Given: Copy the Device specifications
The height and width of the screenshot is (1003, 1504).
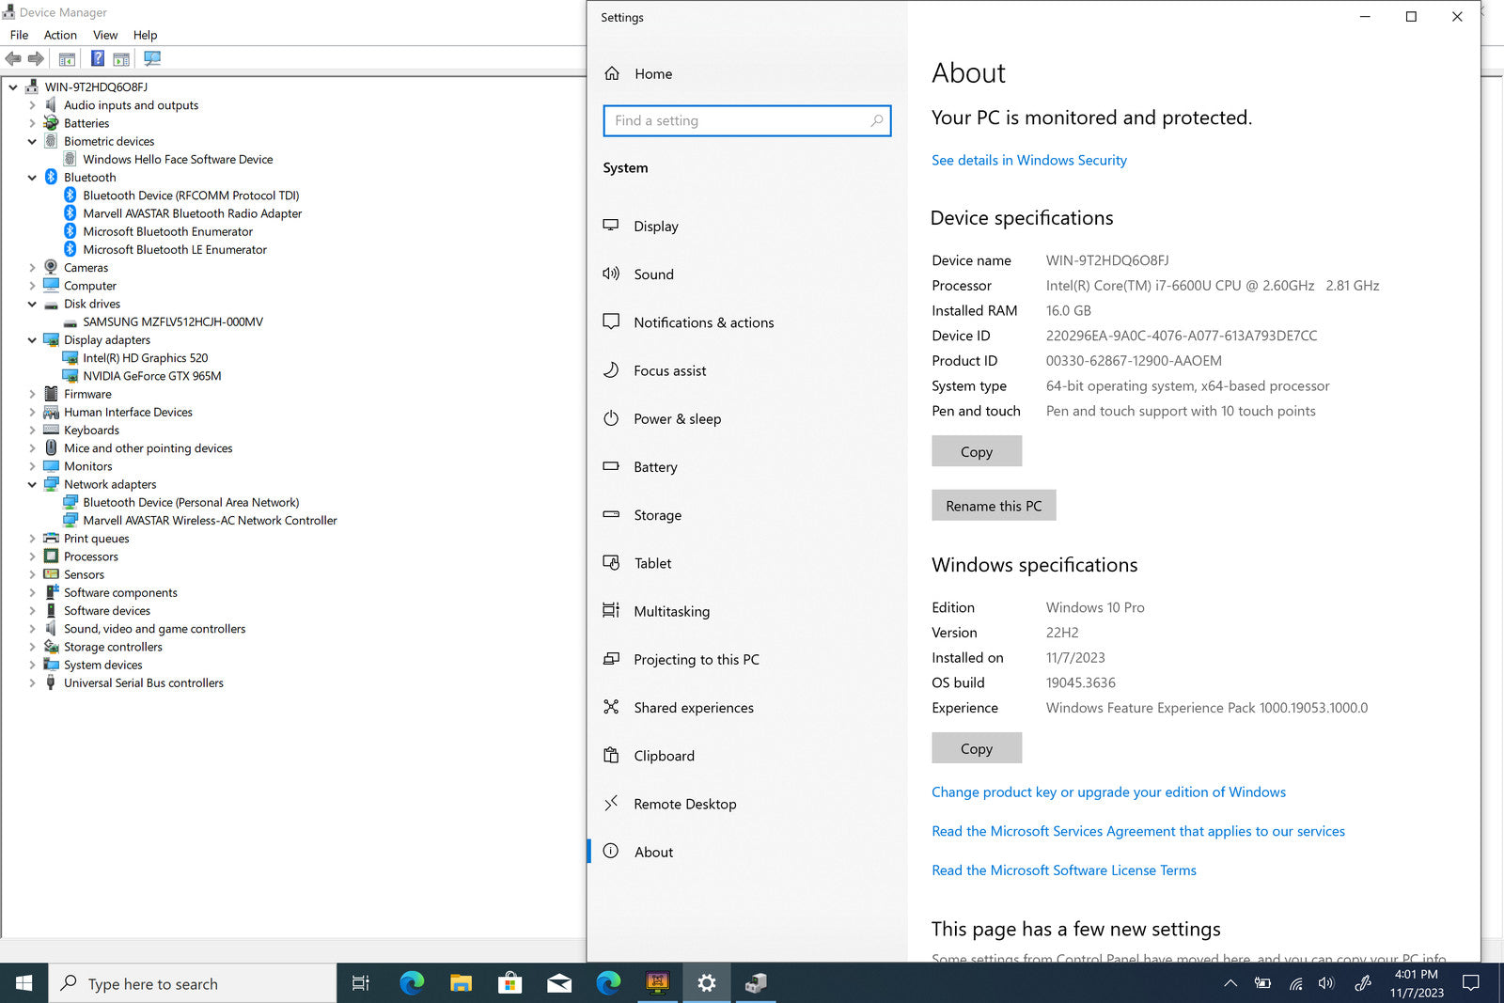Looking at the screenshot, I should [x=977, y=451].
